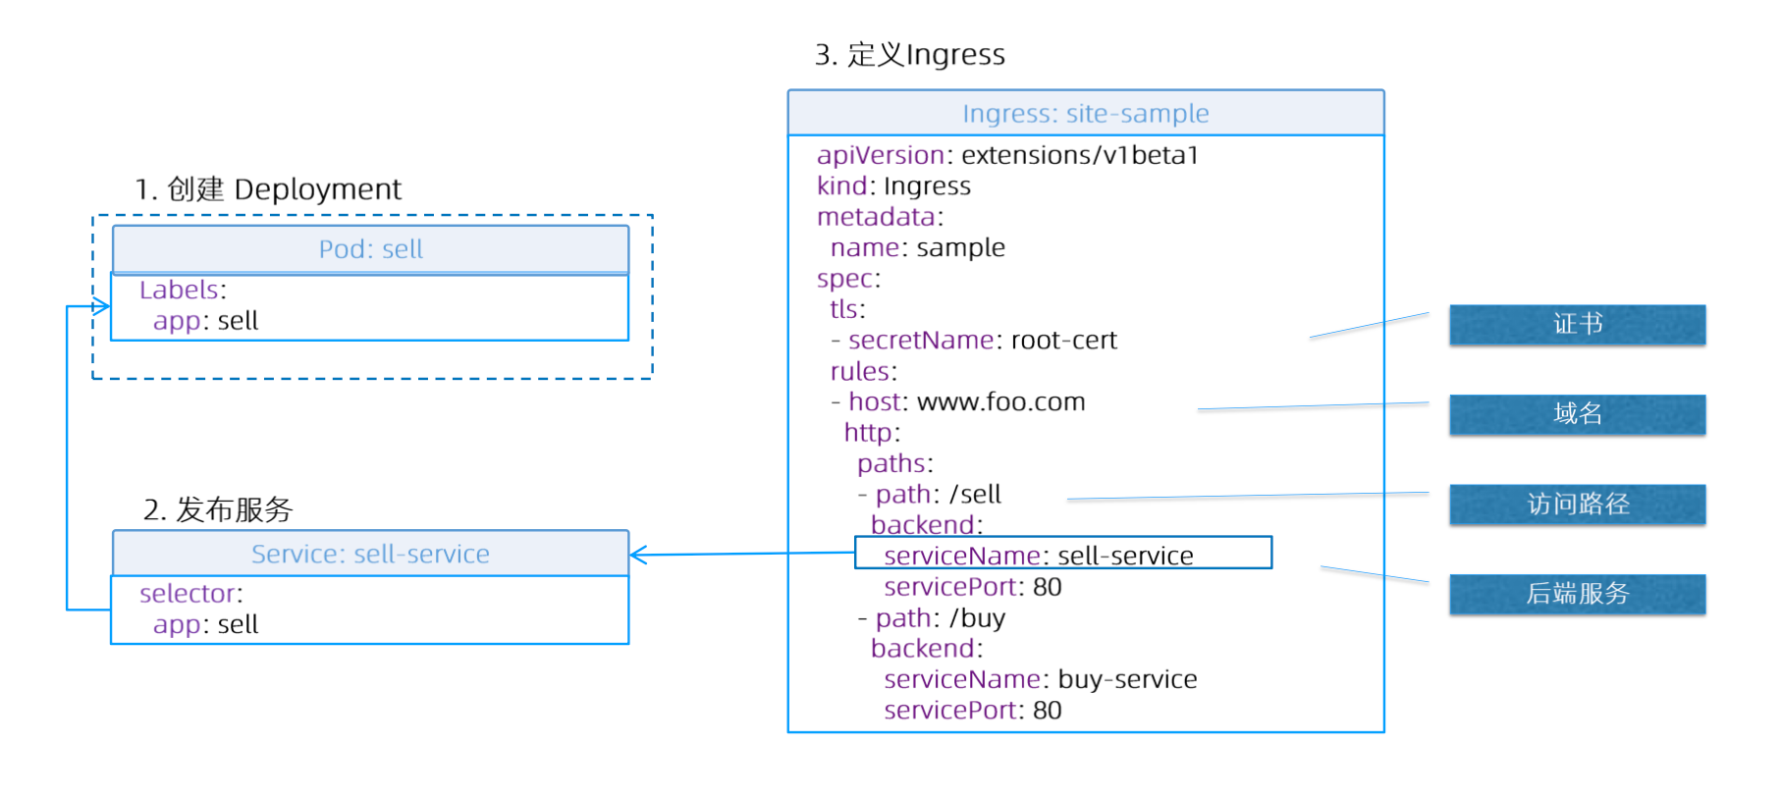
Task: Click 'app: sell' under selector
Action: pos(205,624)
